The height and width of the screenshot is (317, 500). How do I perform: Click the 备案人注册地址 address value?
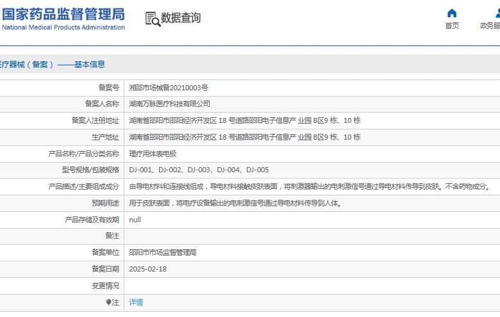coord(245,120)
